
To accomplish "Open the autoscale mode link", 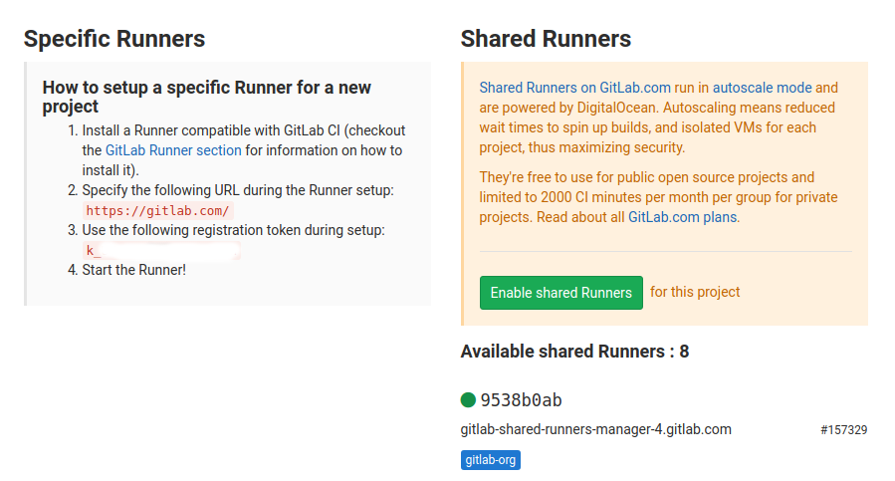I will 762,88.
